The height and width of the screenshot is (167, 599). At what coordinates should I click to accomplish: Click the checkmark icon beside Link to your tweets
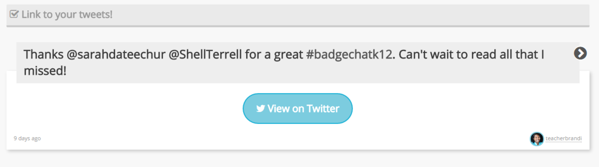14,14
